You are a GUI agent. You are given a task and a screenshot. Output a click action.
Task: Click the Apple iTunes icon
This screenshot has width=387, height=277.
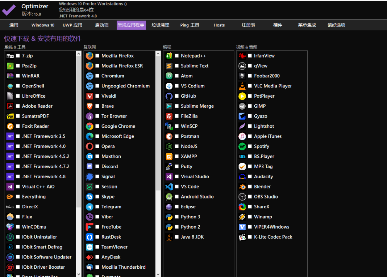coord(242,136)
